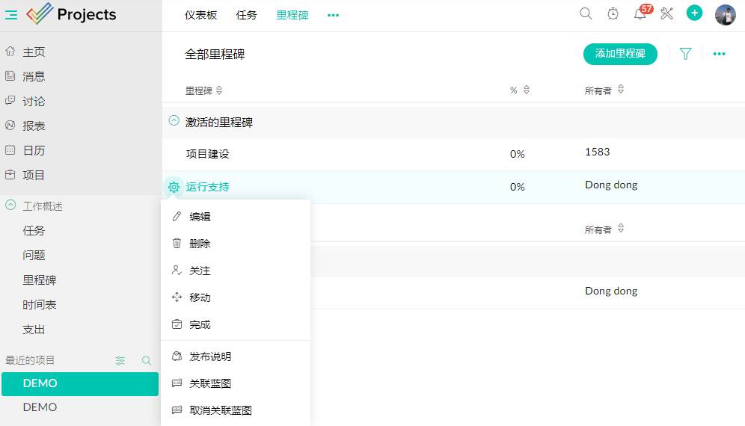The width and height of the screenshot is (745, 426).
Task: Open the search magnifier in top bar
Action: (x=586, y=13)
